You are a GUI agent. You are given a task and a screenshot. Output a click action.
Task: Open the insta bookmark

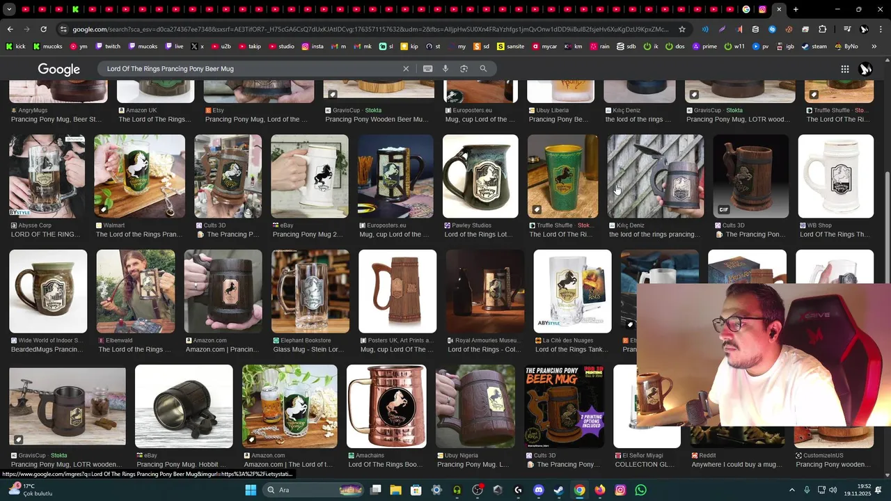click(x=313, y=47)
